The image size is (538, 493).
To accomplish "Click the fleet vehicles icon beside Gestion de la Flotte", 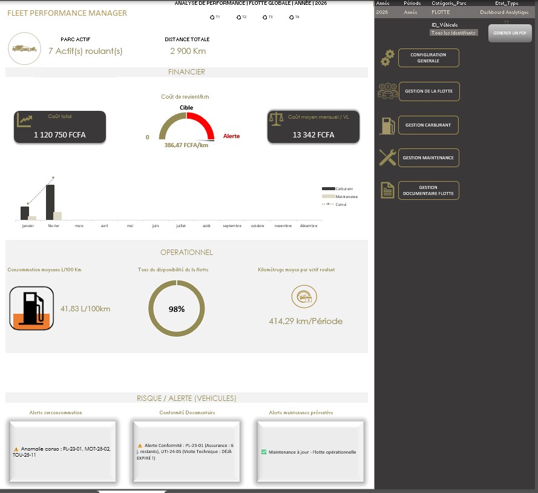I will pos(387,90).
